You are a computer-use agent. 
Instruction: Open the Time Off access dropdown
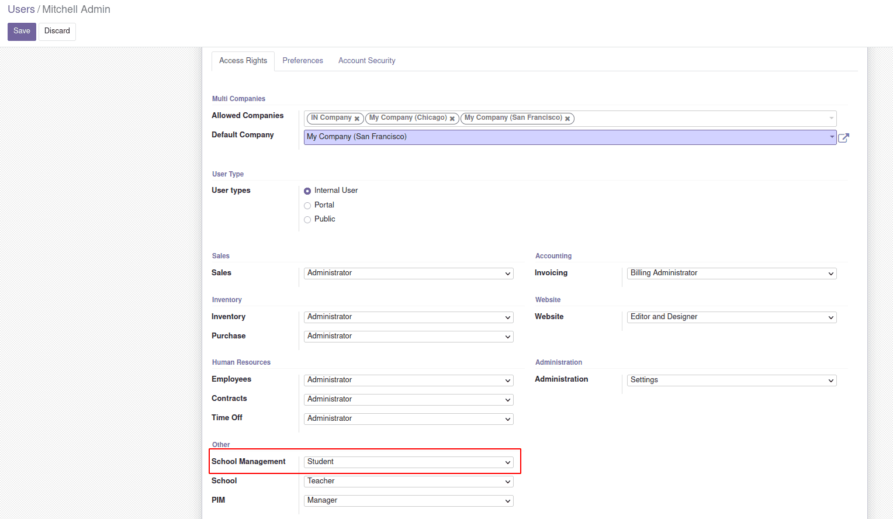pyautogui.click(x=409, y=419)
